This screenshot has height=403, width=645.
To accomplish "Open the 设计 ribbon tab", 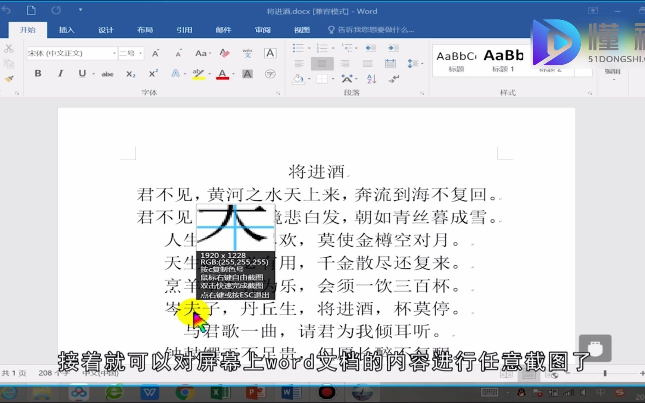I will pos(106,30).
